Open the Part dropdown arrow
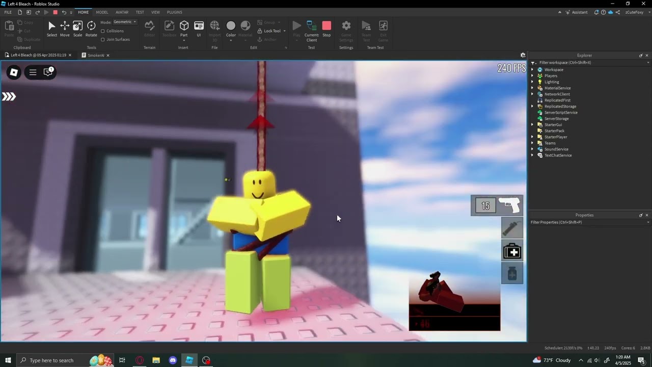This screenshot has height=367, width=652. click(184, 40)
